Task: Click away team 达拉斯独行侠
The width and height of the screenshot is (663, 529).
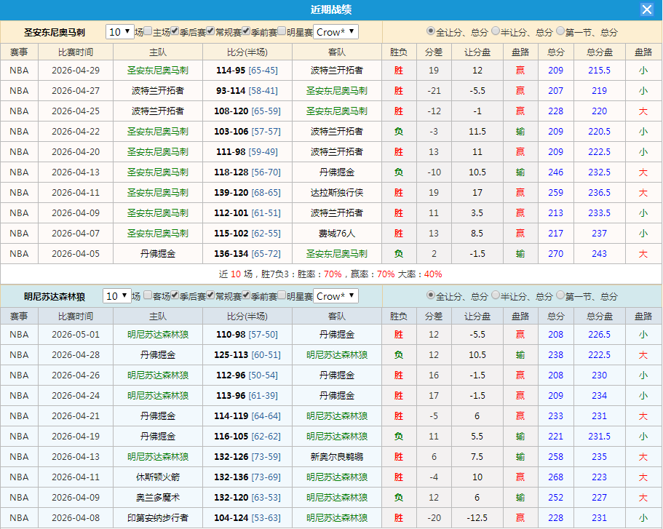Action: click(336, 192)
